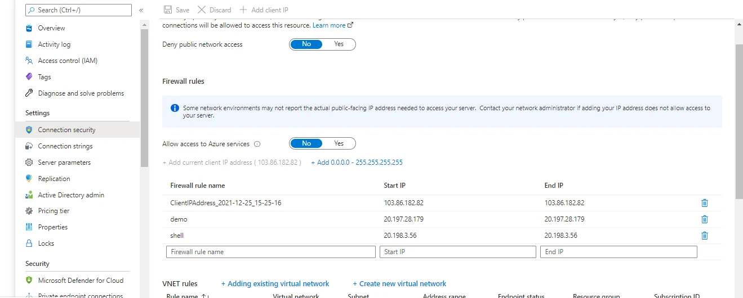Open the Overview menu item

coord(51,28)
